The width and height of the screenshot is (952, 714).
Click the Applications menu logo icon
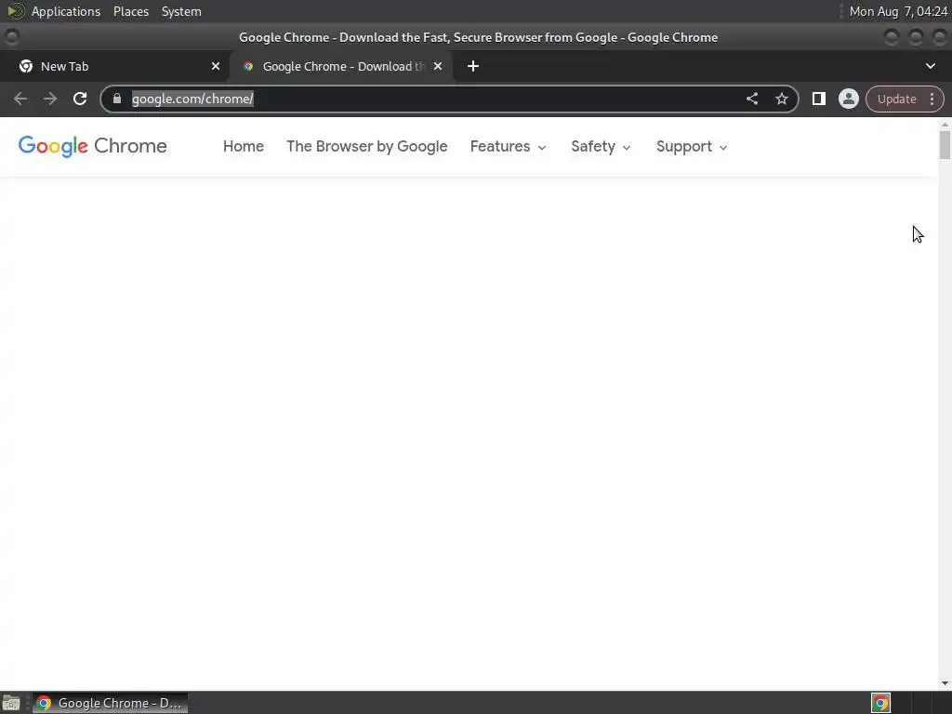(16, 11)
